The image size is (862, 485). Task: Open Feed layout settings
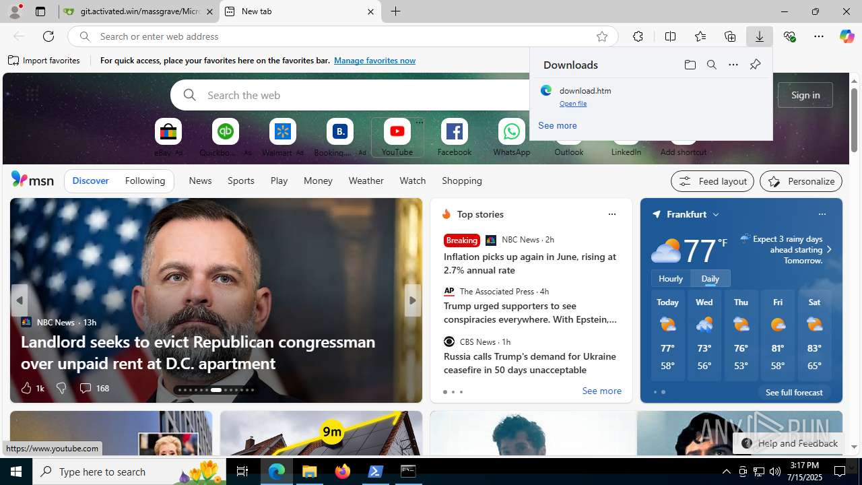click(712, 181)
